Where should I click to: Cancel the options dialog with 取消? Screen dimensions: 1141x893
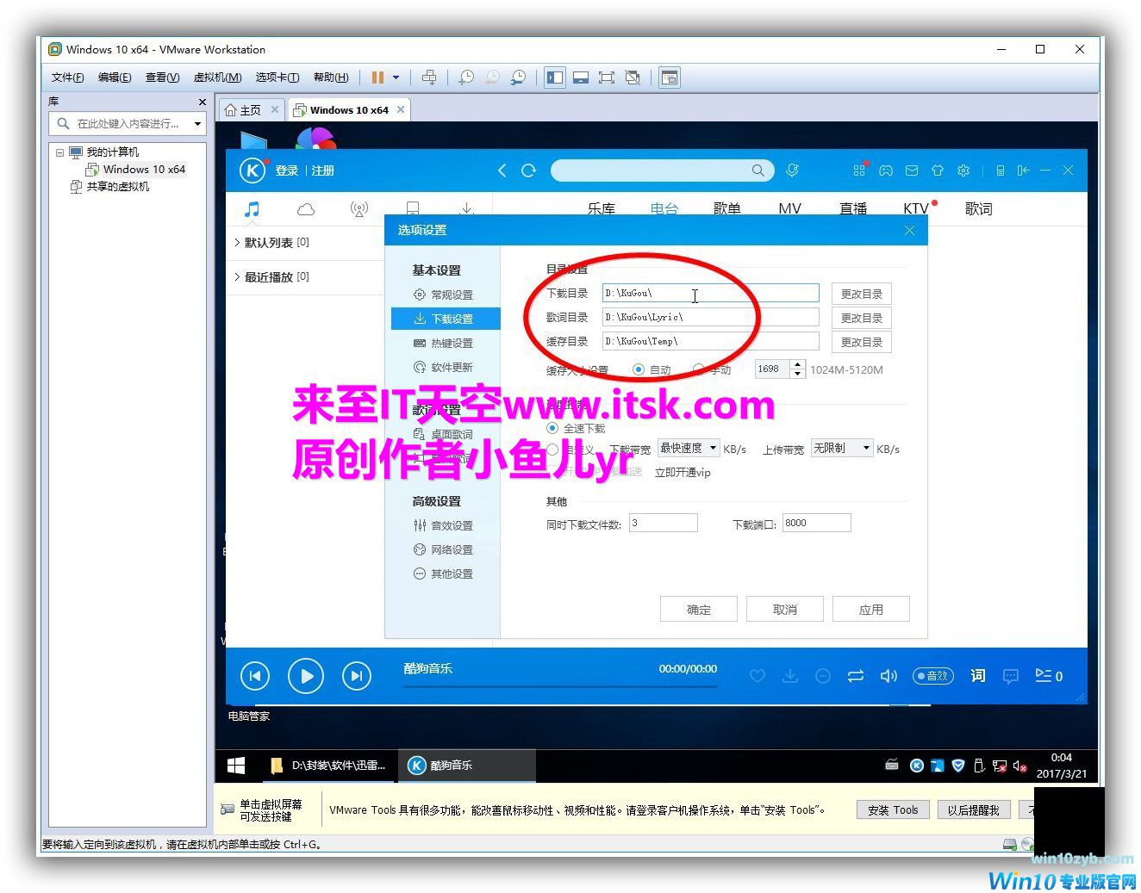[x=785, y=610]
